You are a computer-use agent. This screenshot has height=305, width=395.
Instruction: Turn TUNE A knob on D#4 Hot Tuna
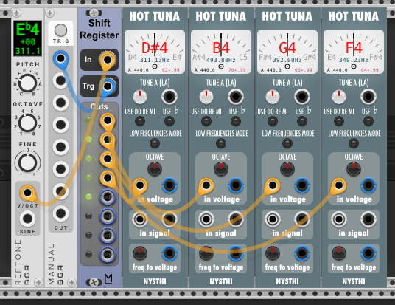(x=140, y=97)
